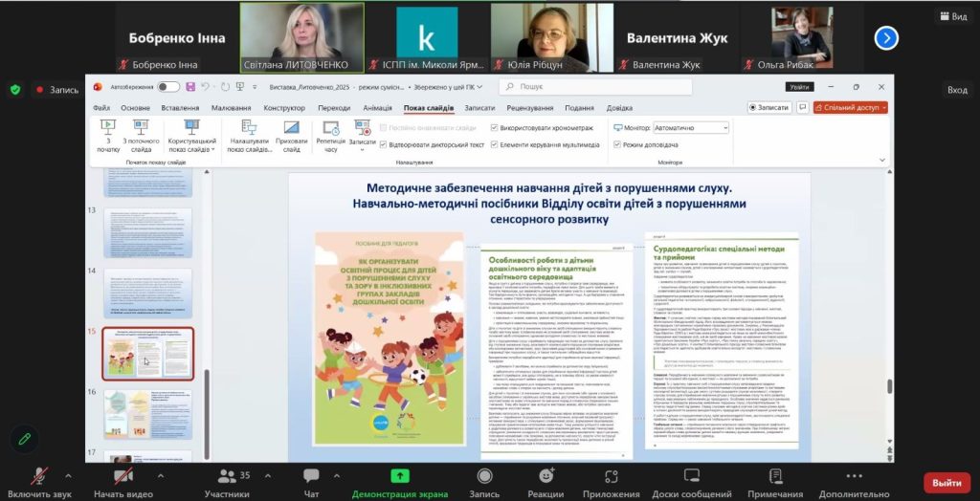Image resolution: width=980 pixels, height=501 pixels.
Task: Click the red Leave meeting button
Action: tap(946, 483)
